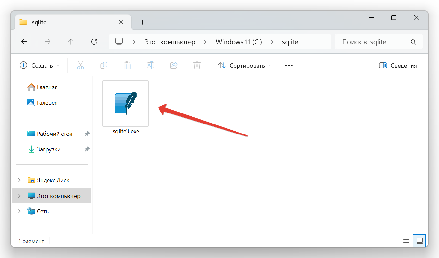Click the Rename icon in toolbar
Image resolution: width=439 pixels, height=258 pixels.
click(x=150, y=66)
